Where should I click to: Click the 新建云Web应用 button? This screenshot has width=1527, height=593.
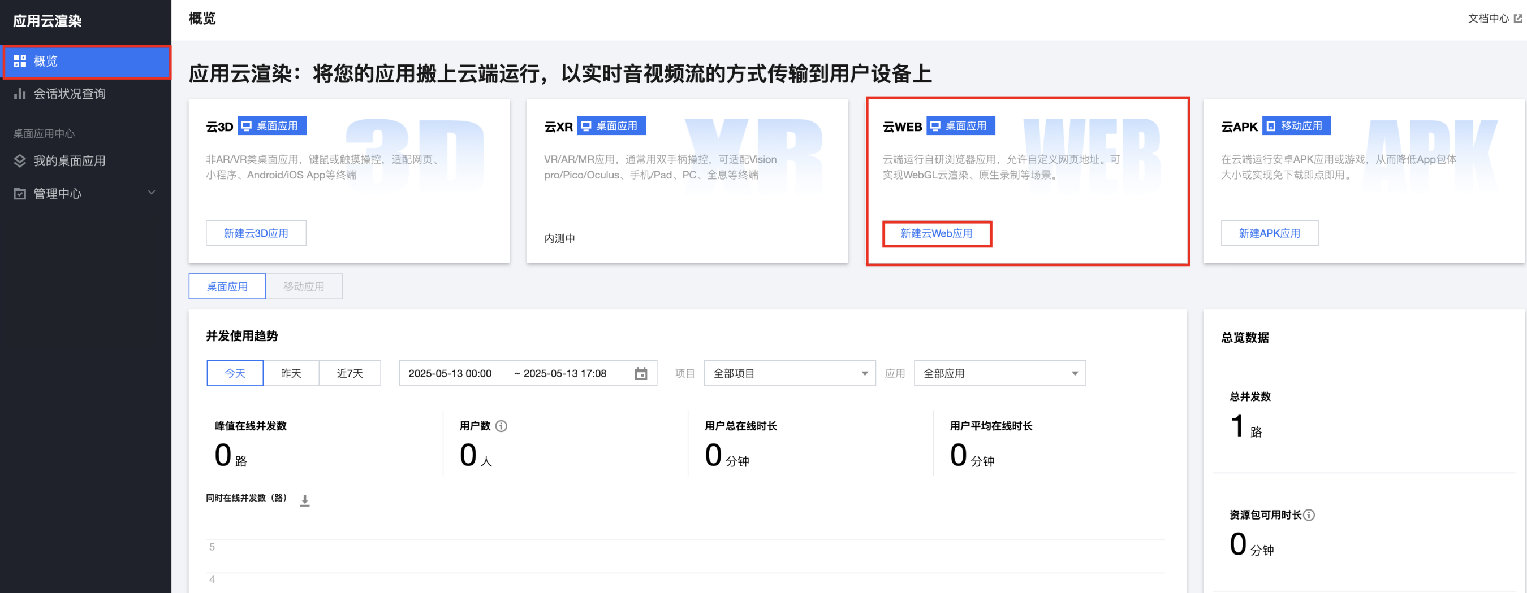click(937, 233)
